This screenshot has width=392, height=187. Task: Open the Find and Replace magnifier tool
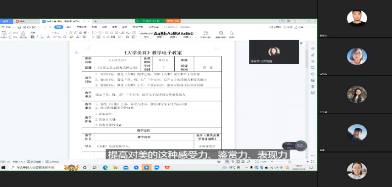point(221,33)
